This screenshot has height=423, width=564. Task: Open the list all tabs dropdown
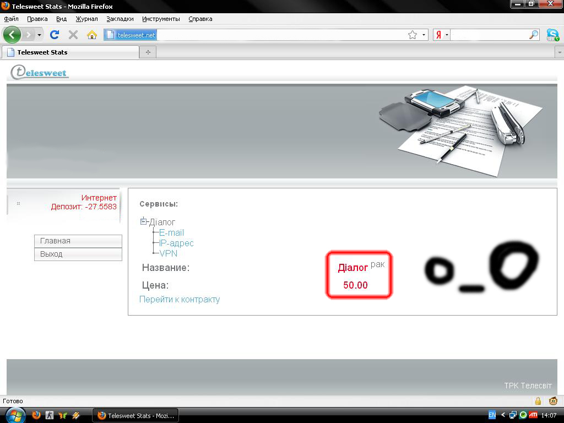(560, 52)
